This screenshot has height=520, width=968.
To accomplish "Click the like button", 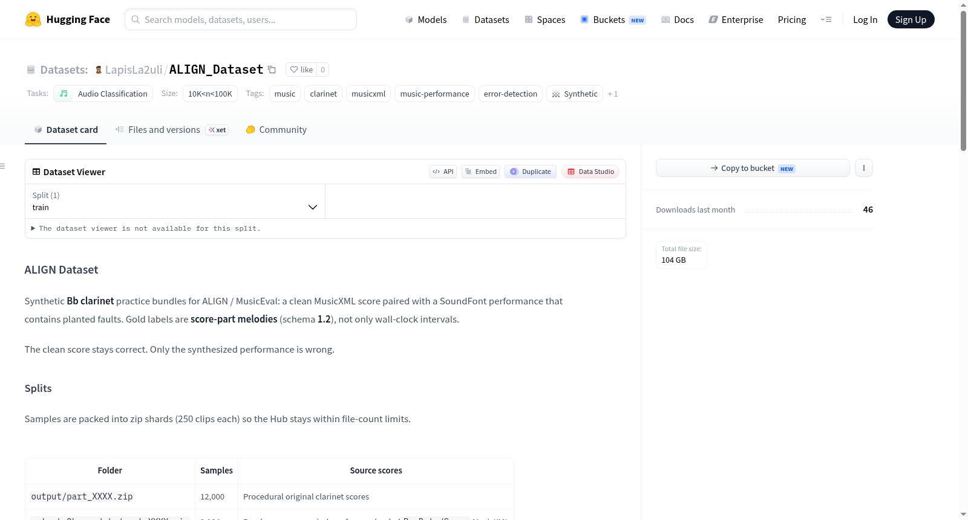I will (x=301, y=69).
